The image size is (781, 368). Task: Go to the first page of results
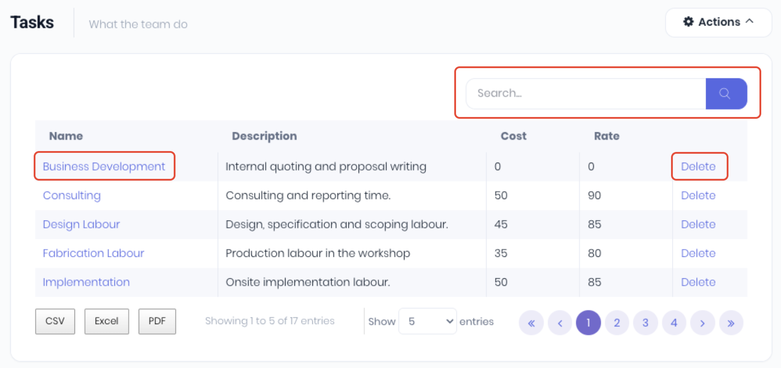[x=531, y=323]
